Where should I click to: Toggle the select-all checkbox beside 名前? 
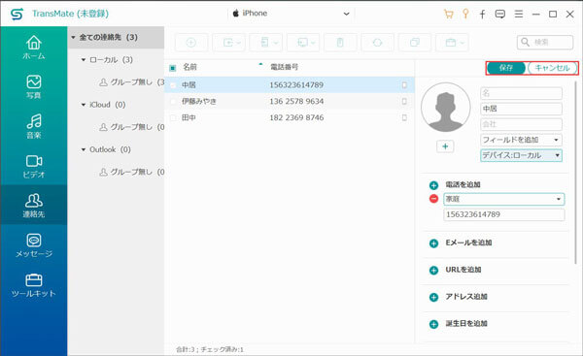(173, 68)
